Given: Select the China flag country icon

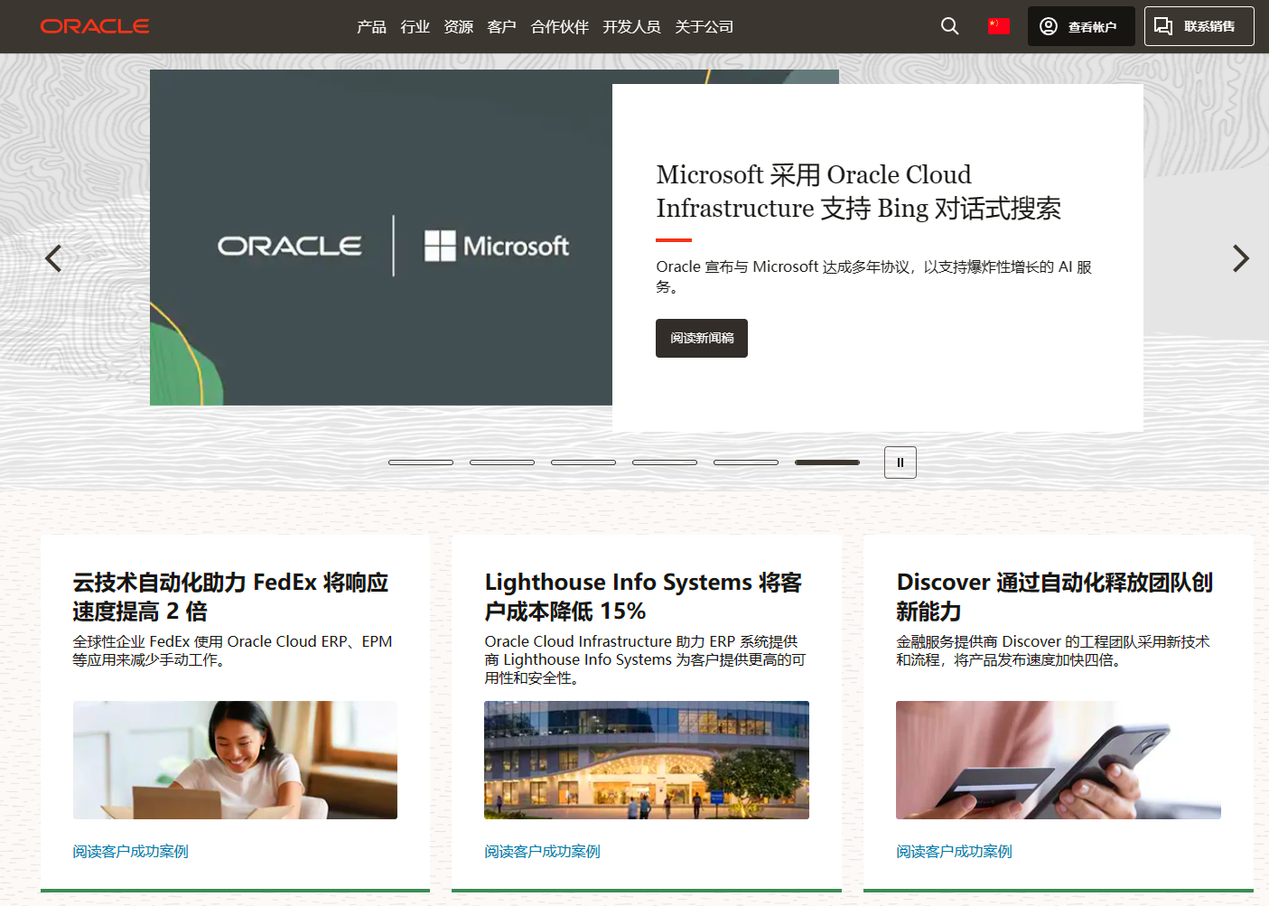Looking at the screenshot, I should tap(998, 26).
